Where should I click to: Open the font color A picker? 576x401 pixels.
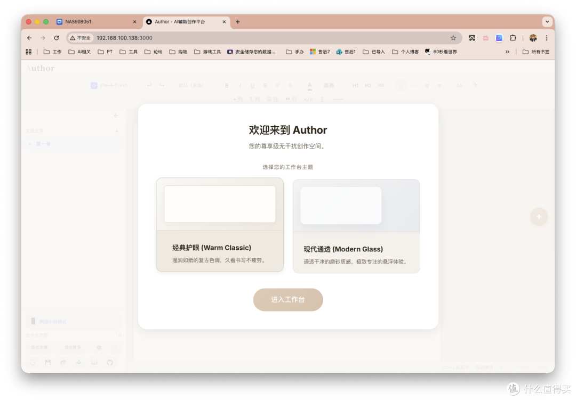(310, 86)
